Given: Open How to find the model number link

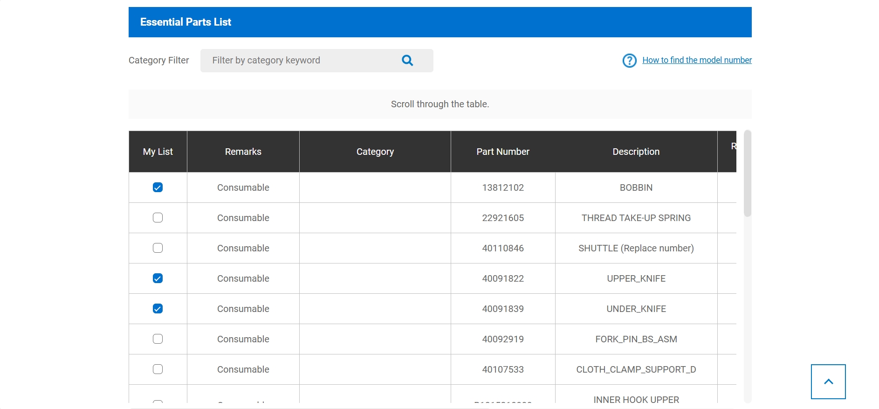Looking at the screenshot, I should pos(697,60).
